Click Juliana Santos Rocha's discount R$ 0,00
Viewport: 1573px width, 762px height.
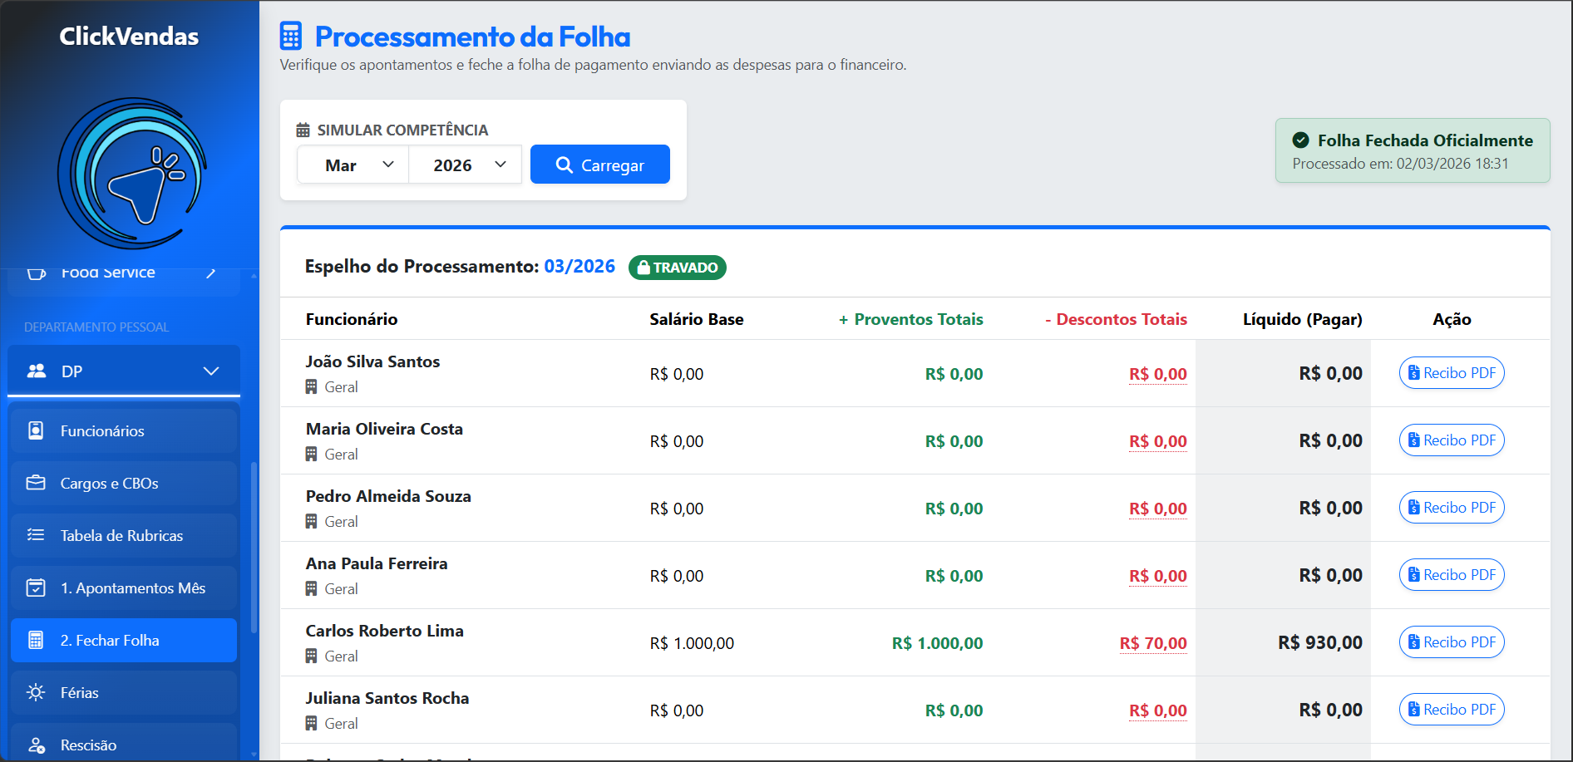click(1158, 710)
